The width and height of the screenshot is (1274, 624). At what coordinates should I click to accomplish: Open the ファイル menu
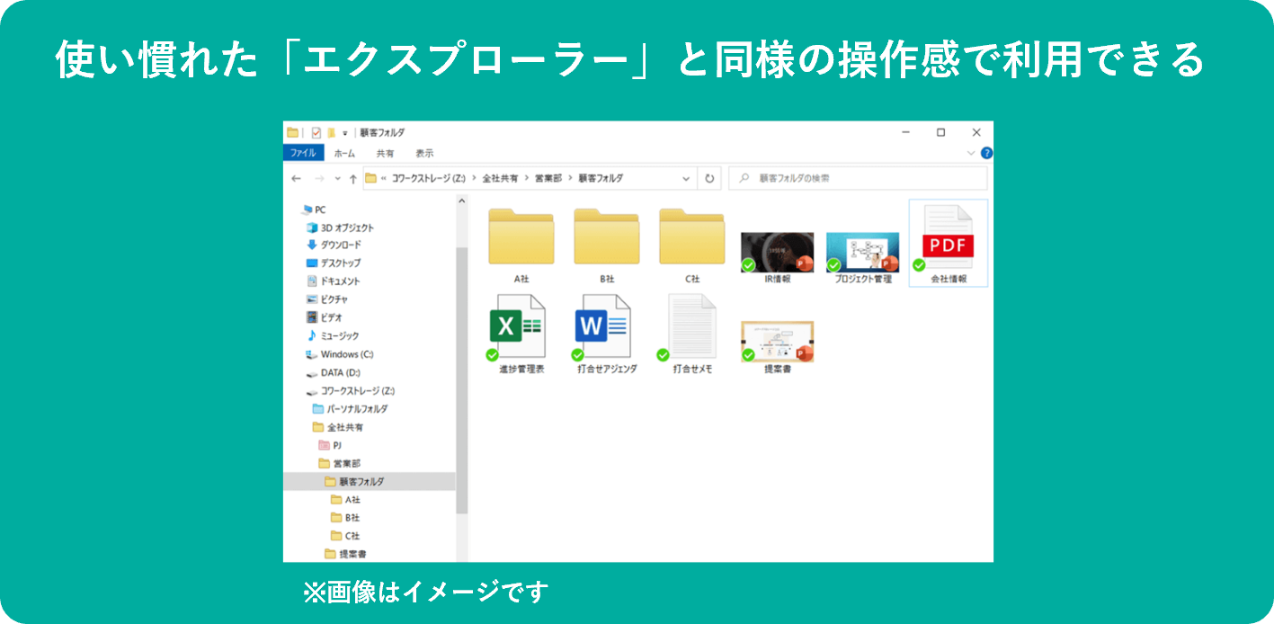point(303,153)
